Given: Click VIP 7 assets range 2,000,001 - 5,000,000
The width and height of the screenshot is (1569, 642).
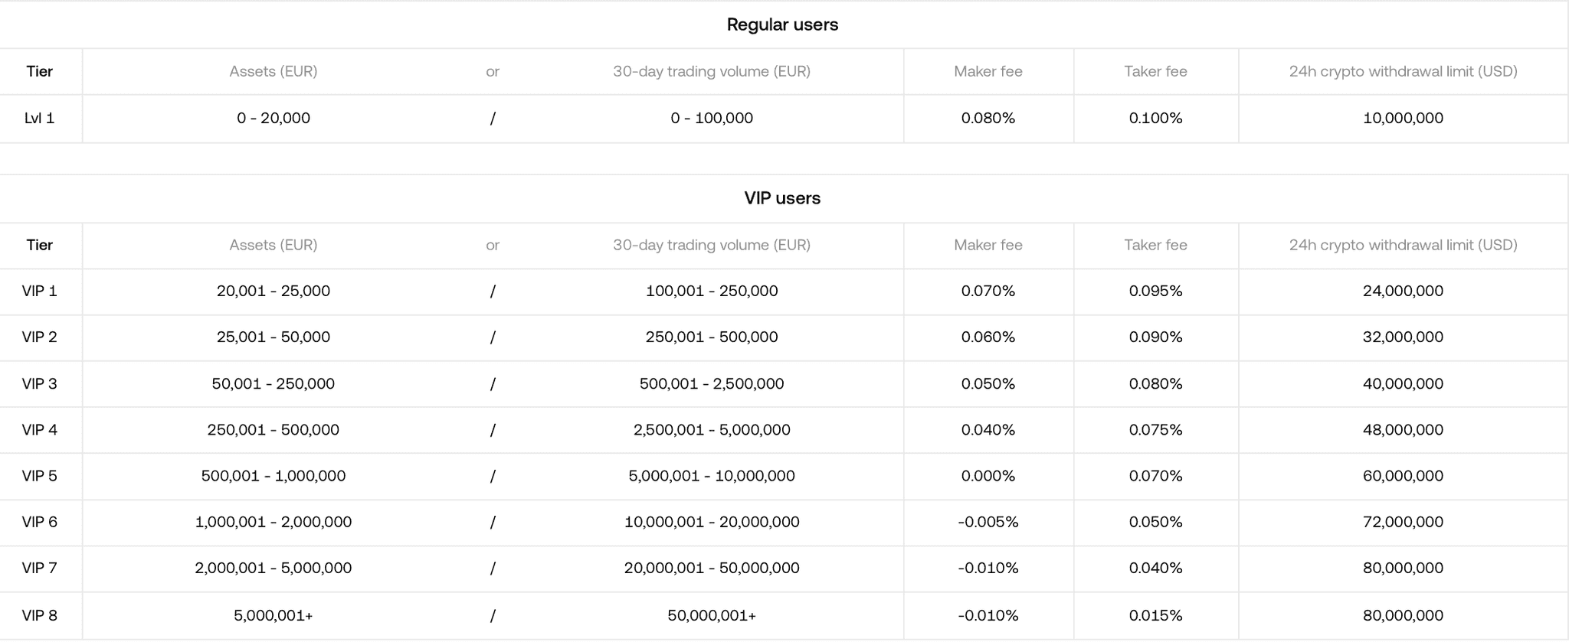Looking at the screenshot, I should pyautogui.click(x=274, y=568).
